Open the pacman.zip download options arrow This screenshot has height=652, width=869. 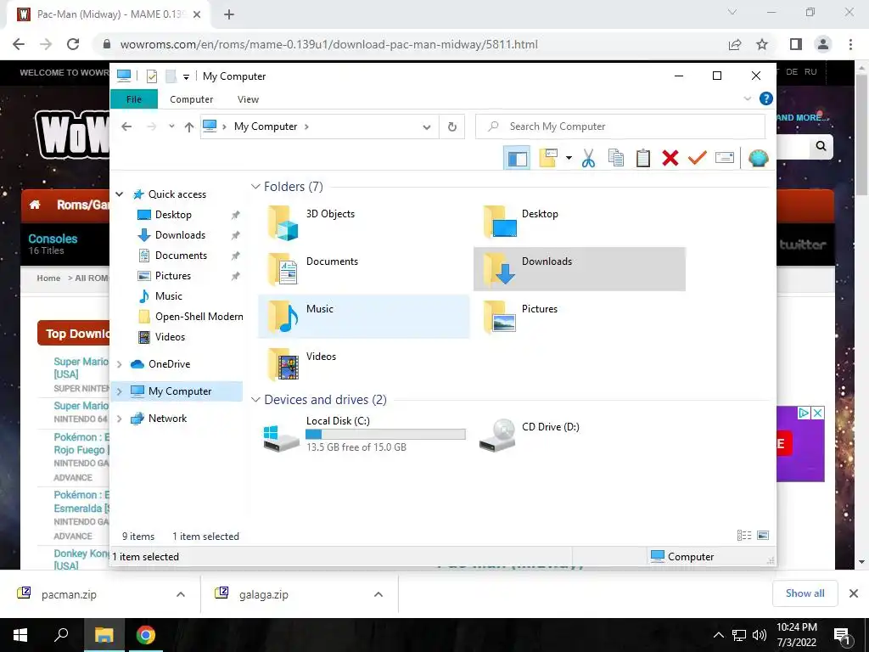coord(180,594)
